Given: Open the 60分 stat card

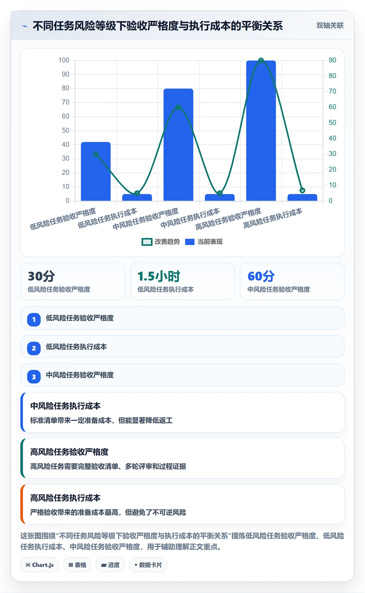Looking at the screenshot, I should 292,281.
